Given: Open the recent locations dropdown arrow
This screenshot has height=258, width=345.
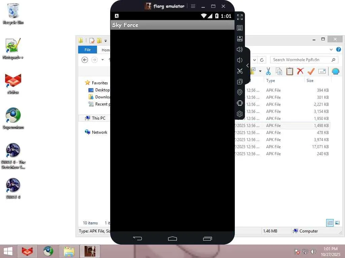Looking at the screenshot, I should [102, 60].
